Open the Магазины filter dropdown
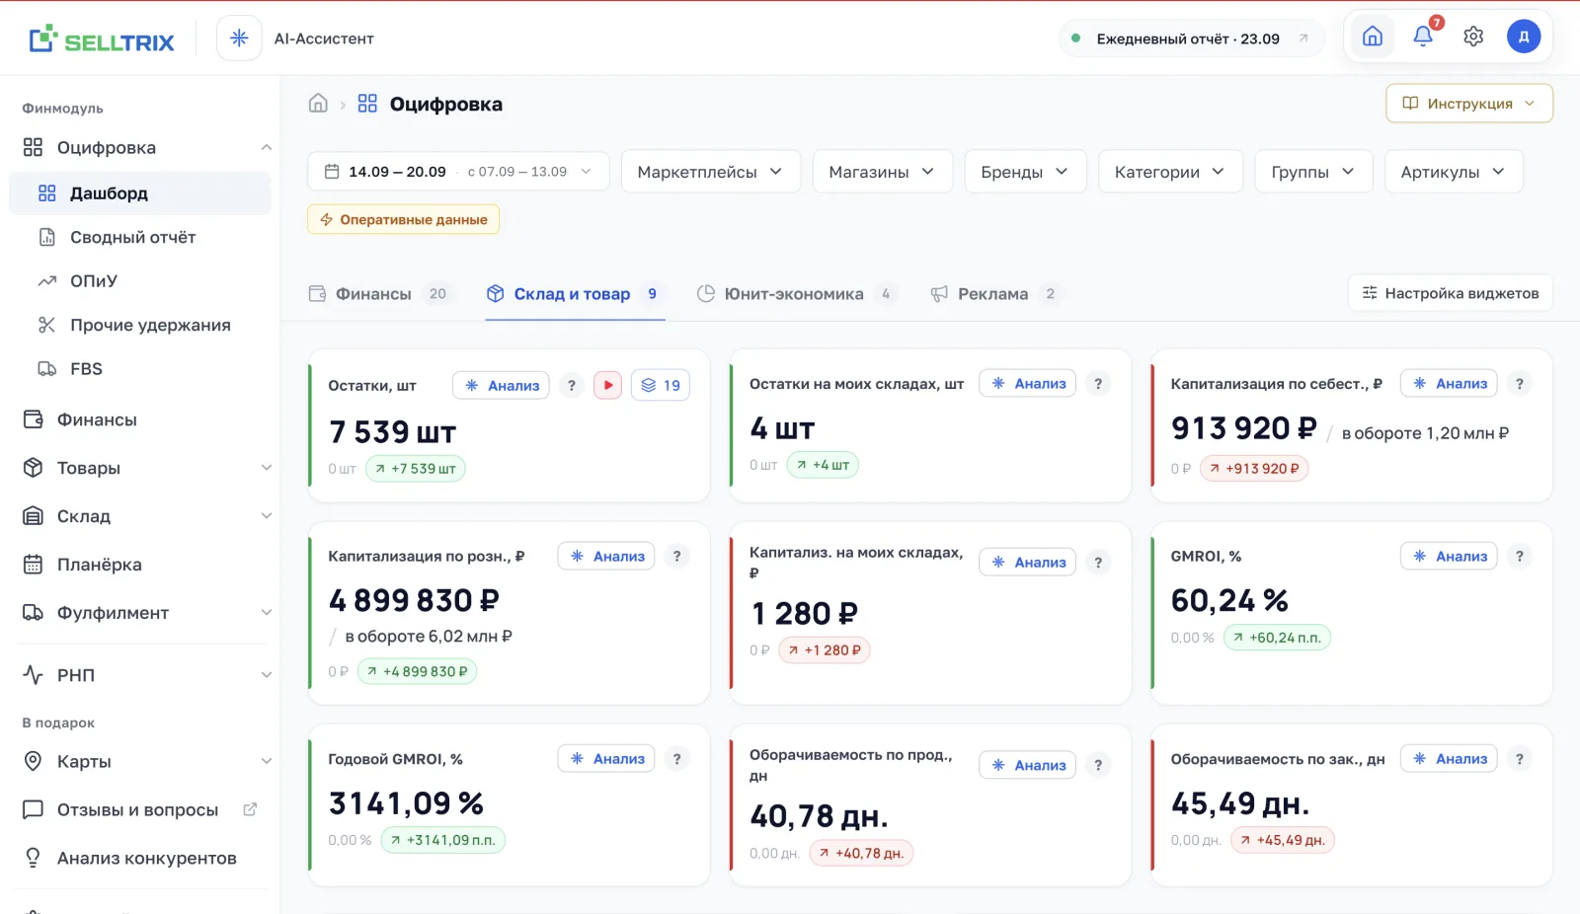This screenshot has height=914, width=1580. click(882, 172)
